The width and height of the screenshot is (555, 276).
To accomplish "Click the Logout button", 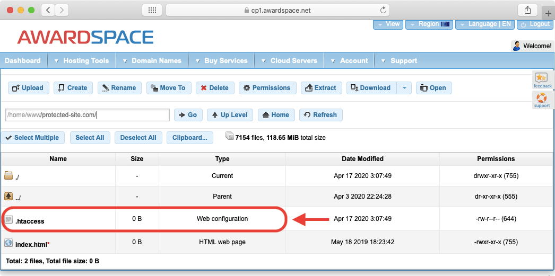I will (535, 24).
